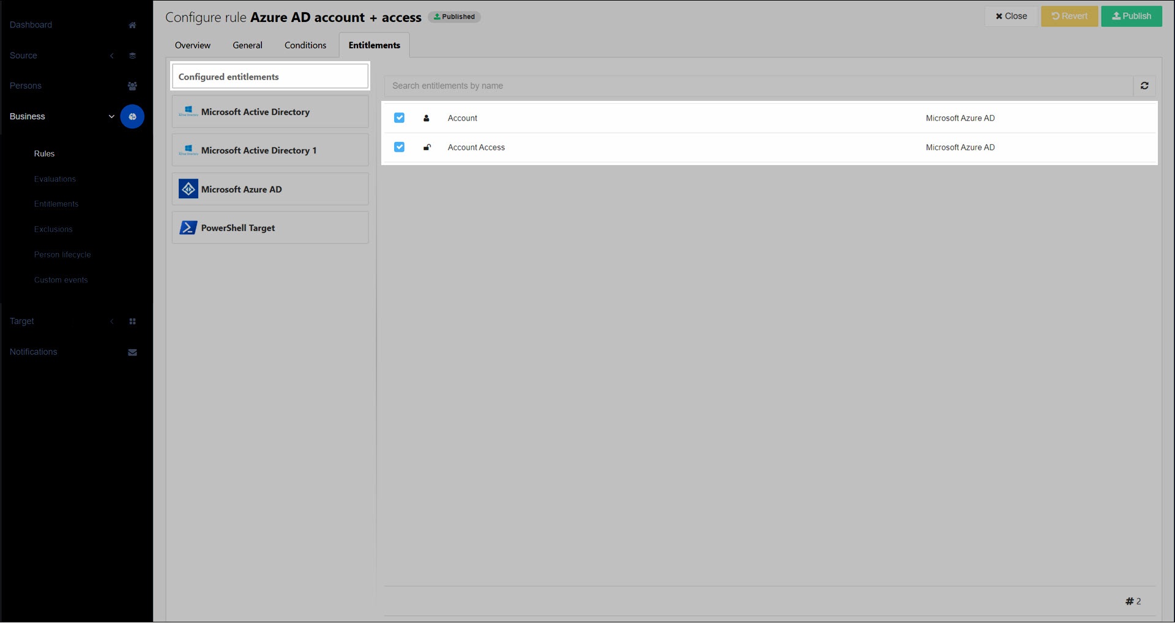1175x623 pixels.
Task: Open Rules in the sidebar
Action: [44, 154]
